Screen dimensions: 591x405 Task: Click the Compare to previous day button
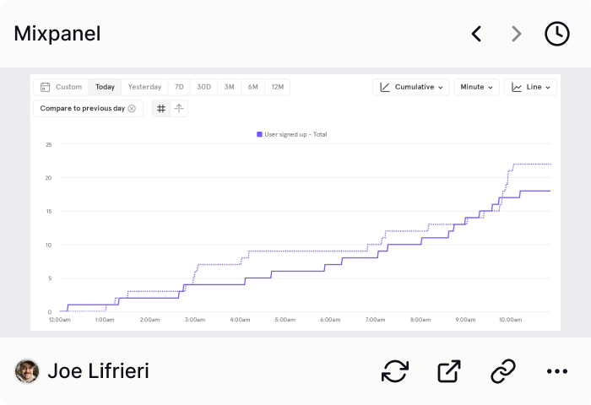pyautogui.click(x=83, y=109)
